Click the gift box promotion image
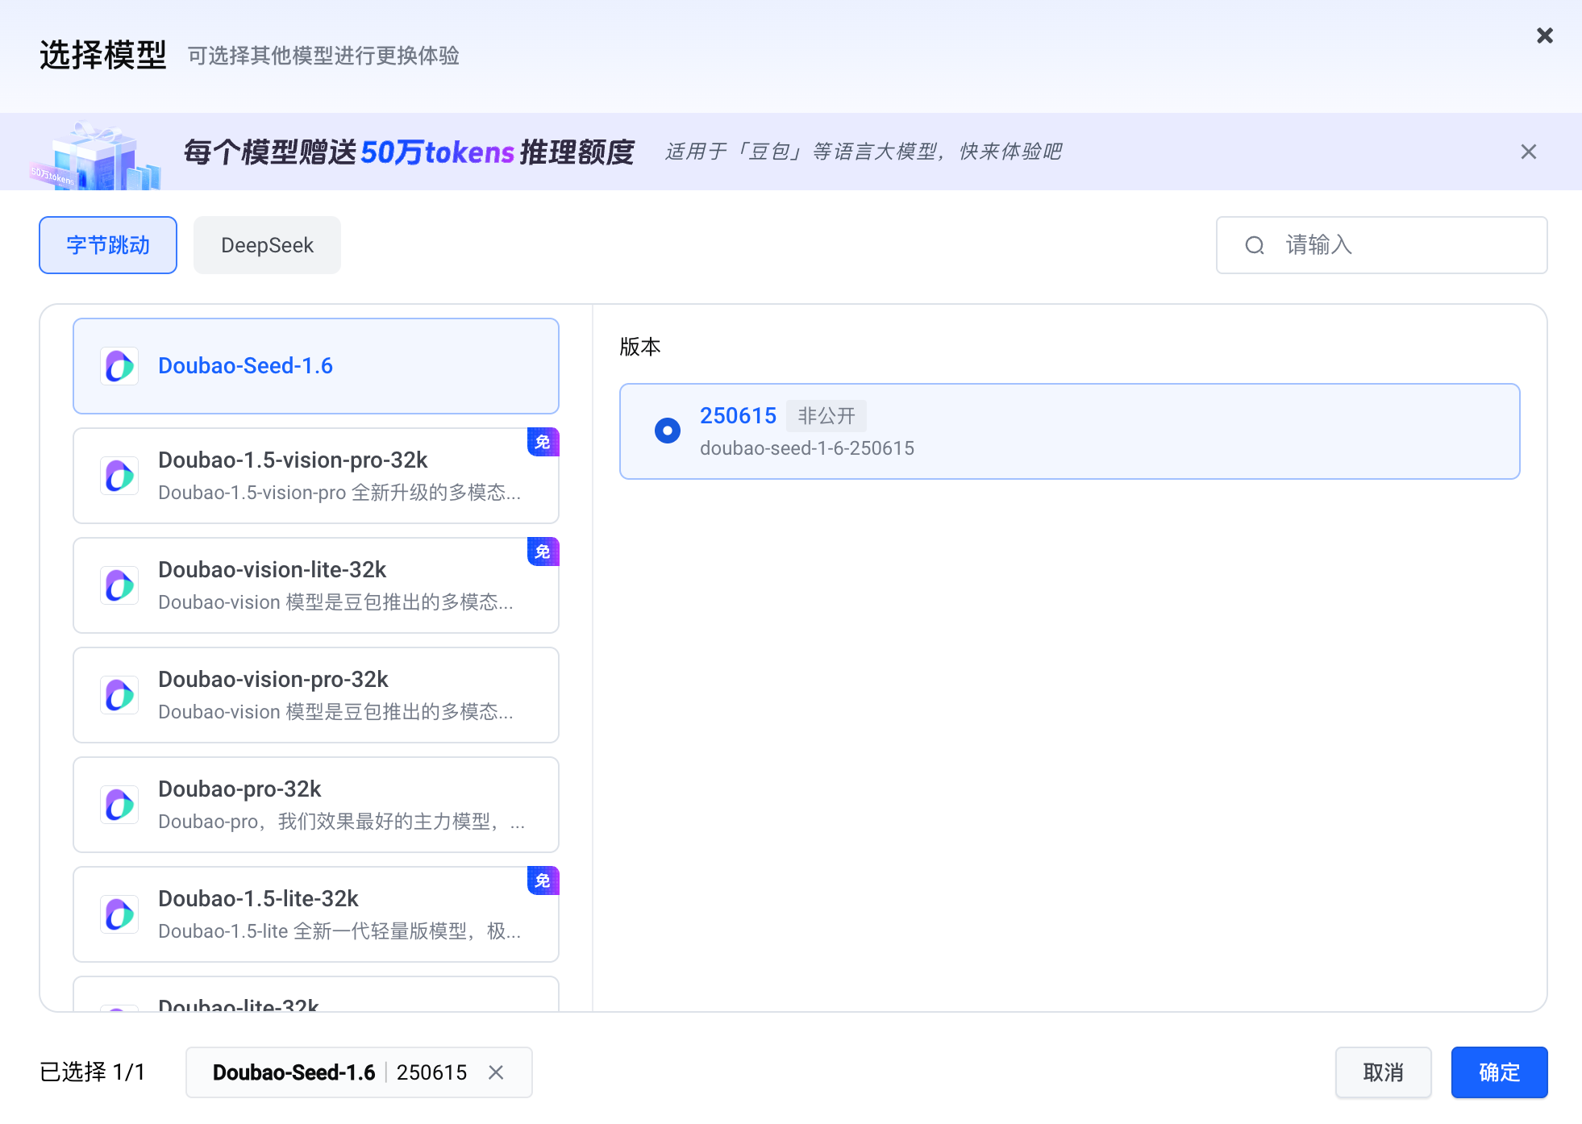This screenshot has height=1124, width=1582. pyautogui.click(x=97, y=155)
